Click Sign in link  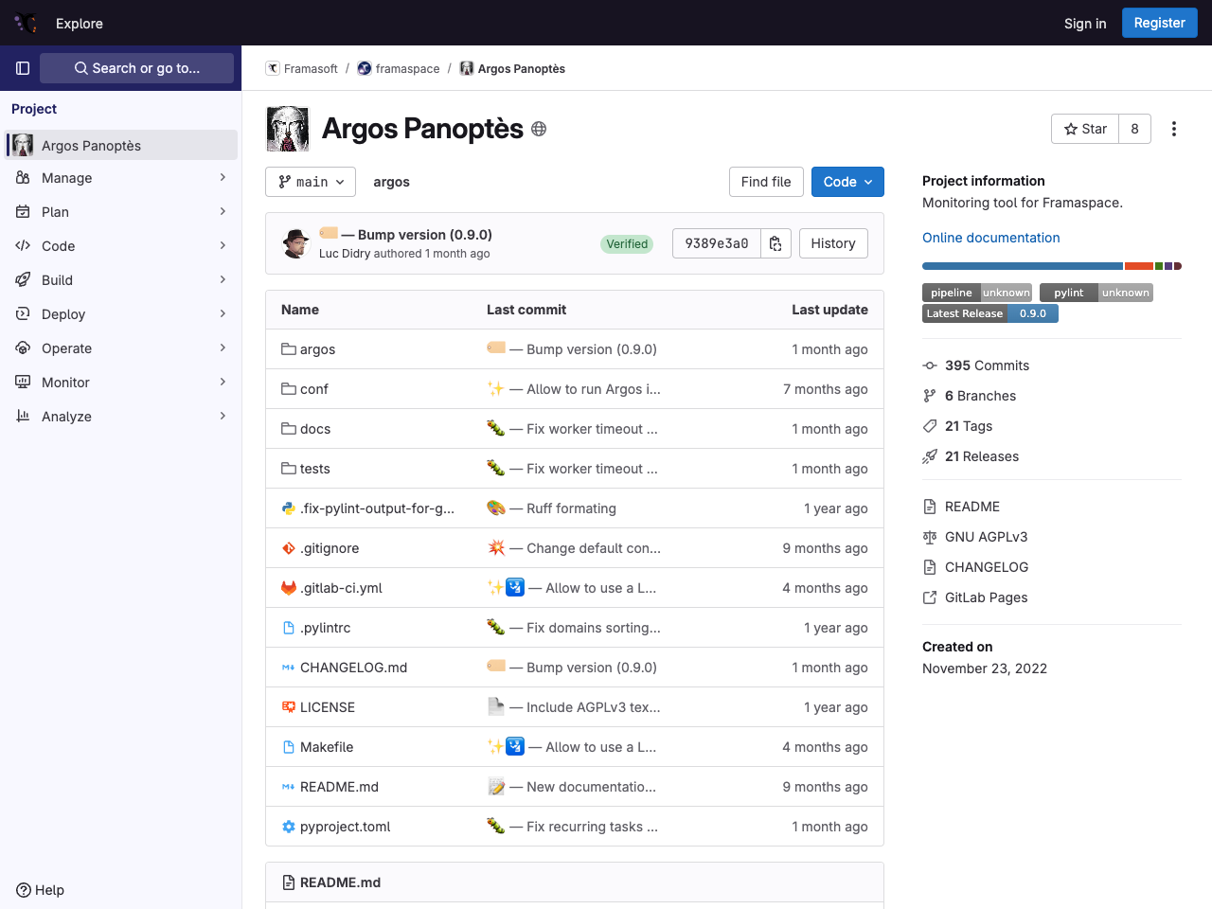coord(1085,24)
